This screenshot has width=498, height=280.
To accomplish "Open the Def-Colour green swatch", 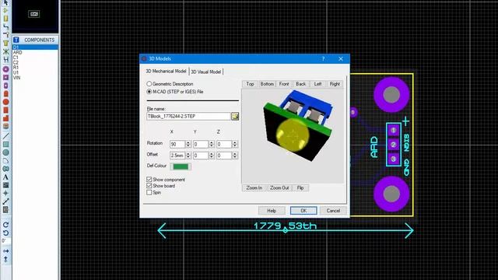I will pos(181,166).
